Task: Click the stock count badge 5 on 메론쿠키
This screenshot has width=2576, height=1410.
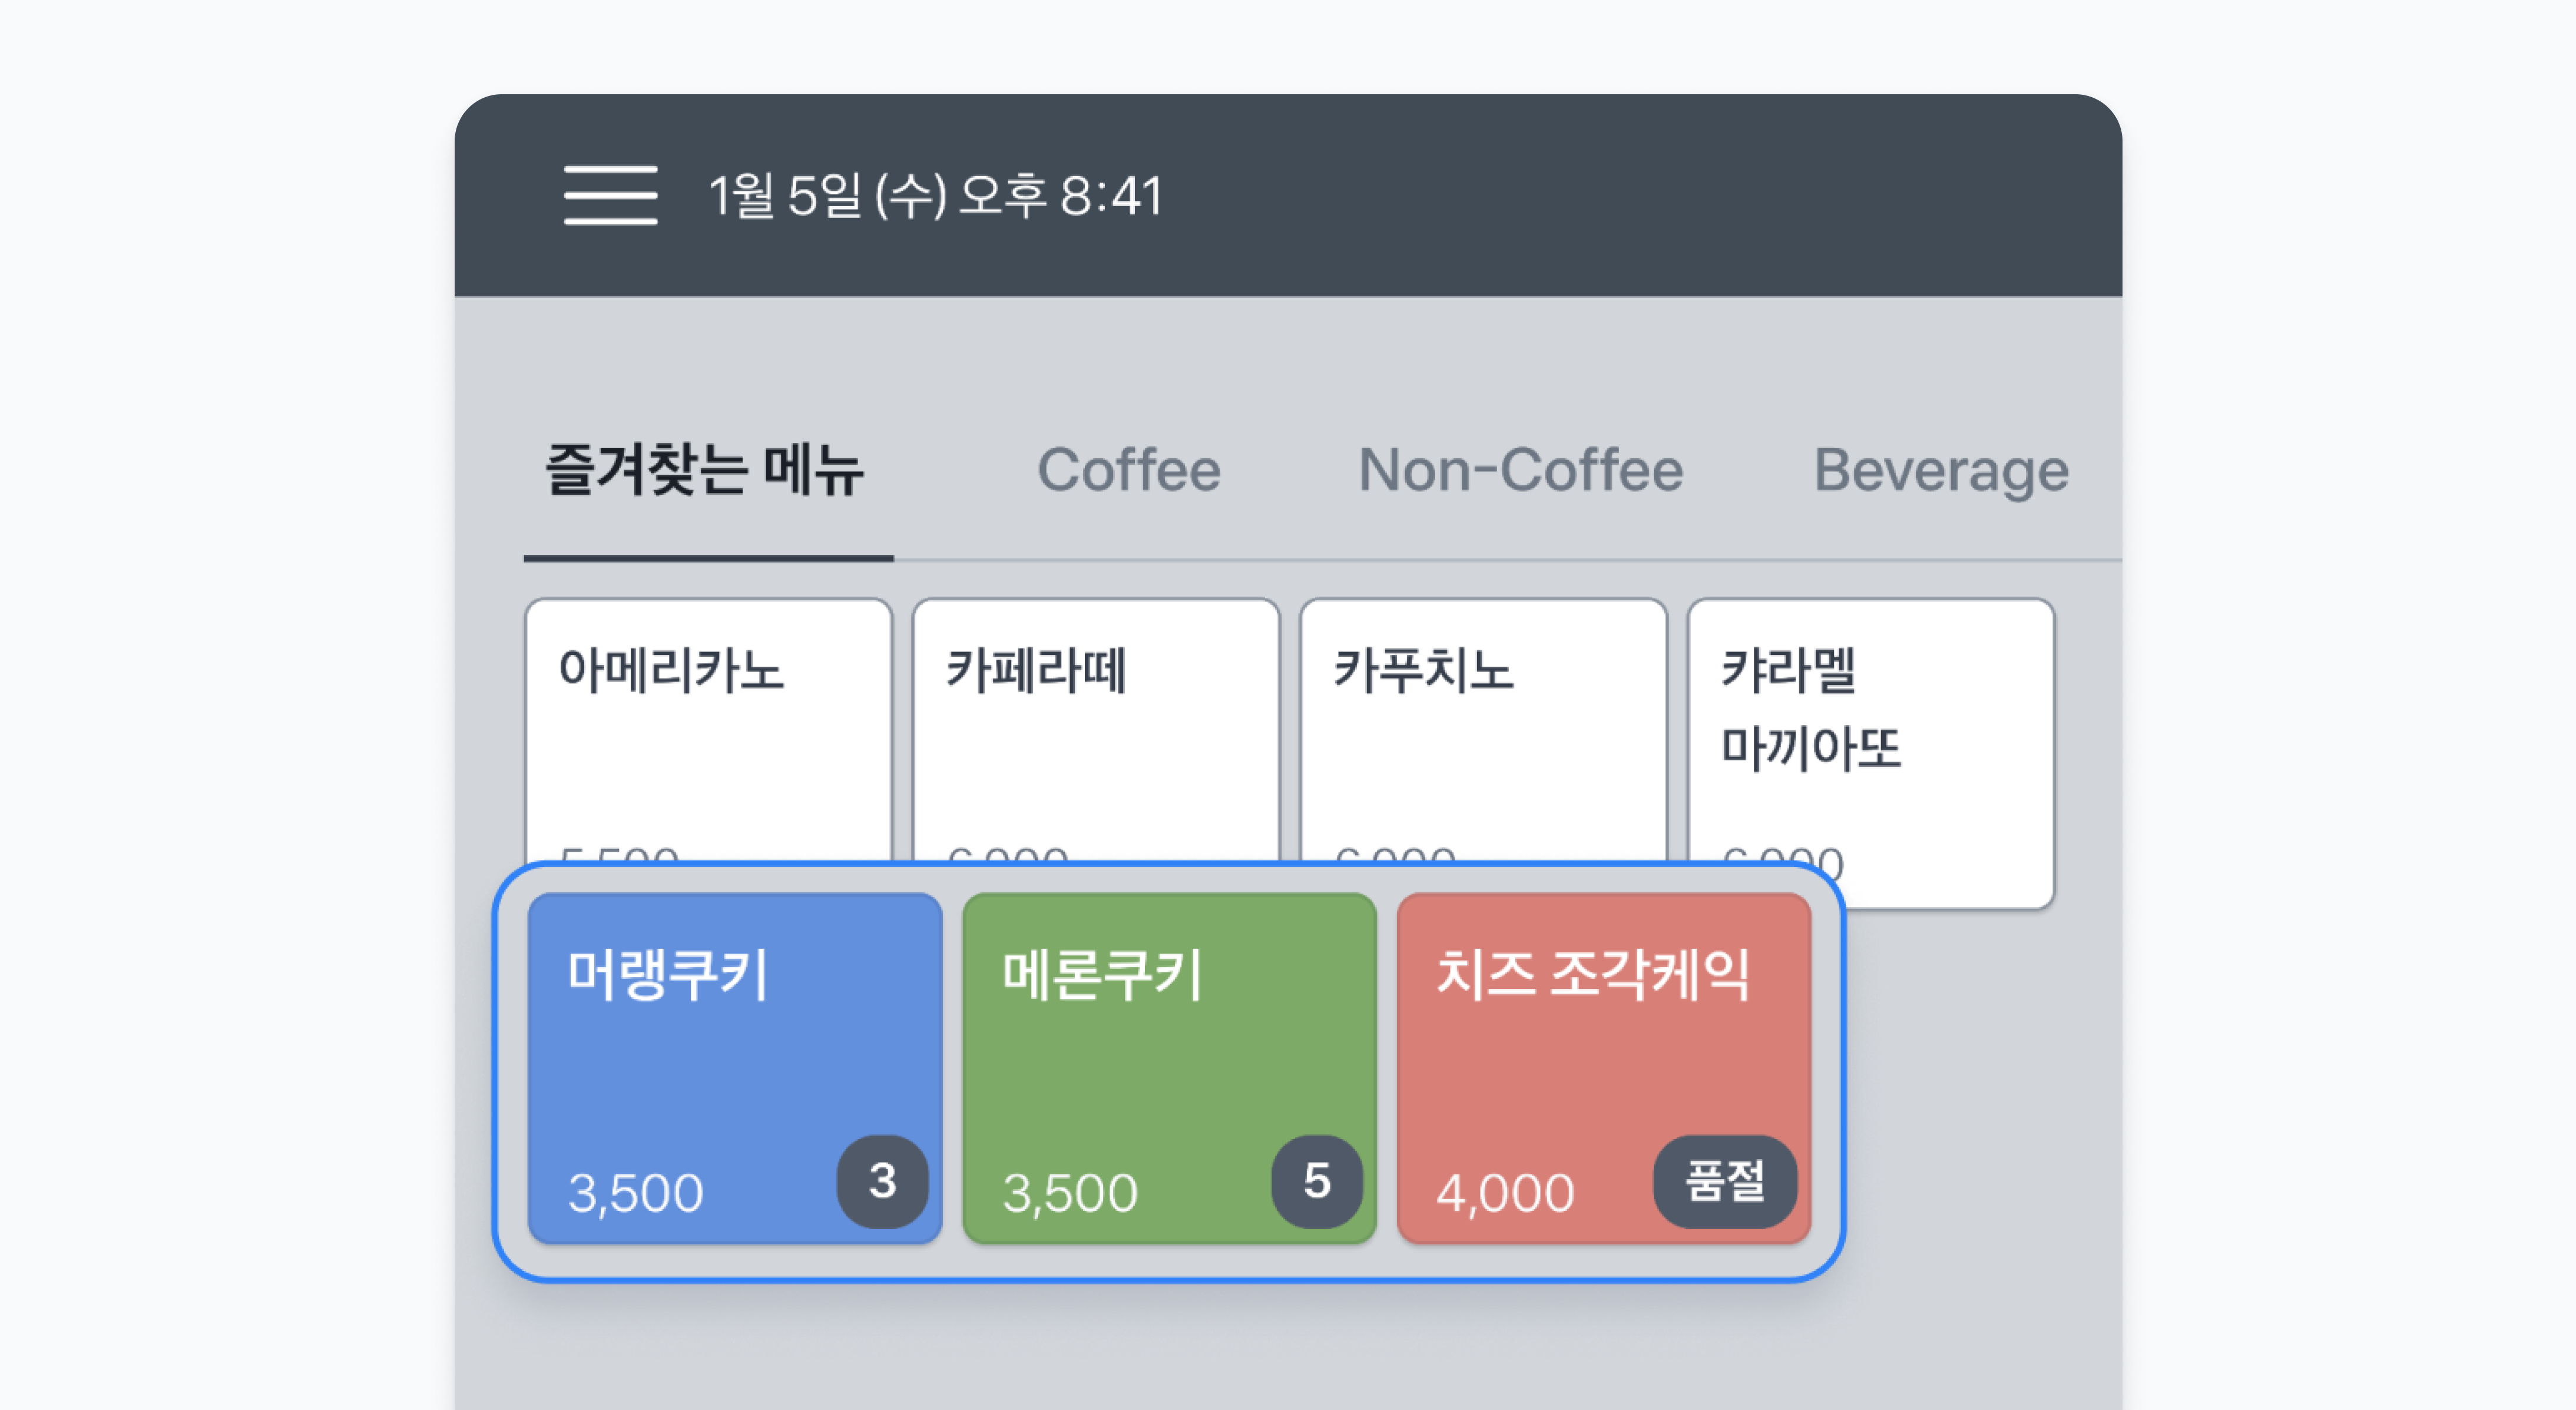Action: (1316, 1181)
